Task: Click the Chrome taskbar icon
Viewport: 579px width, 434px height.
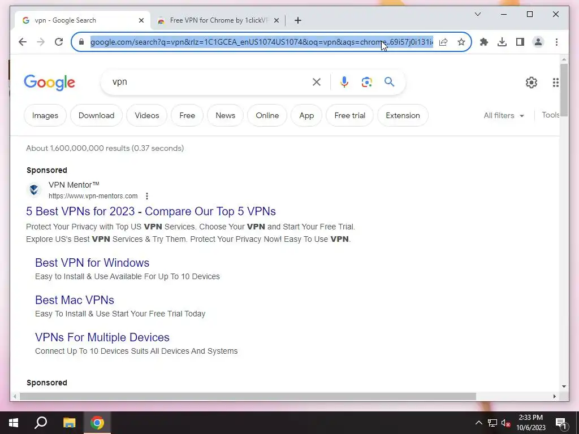Action: pos(97,423)
